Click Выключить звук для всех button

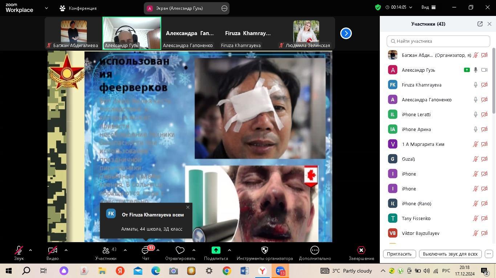tap(450, 254)
